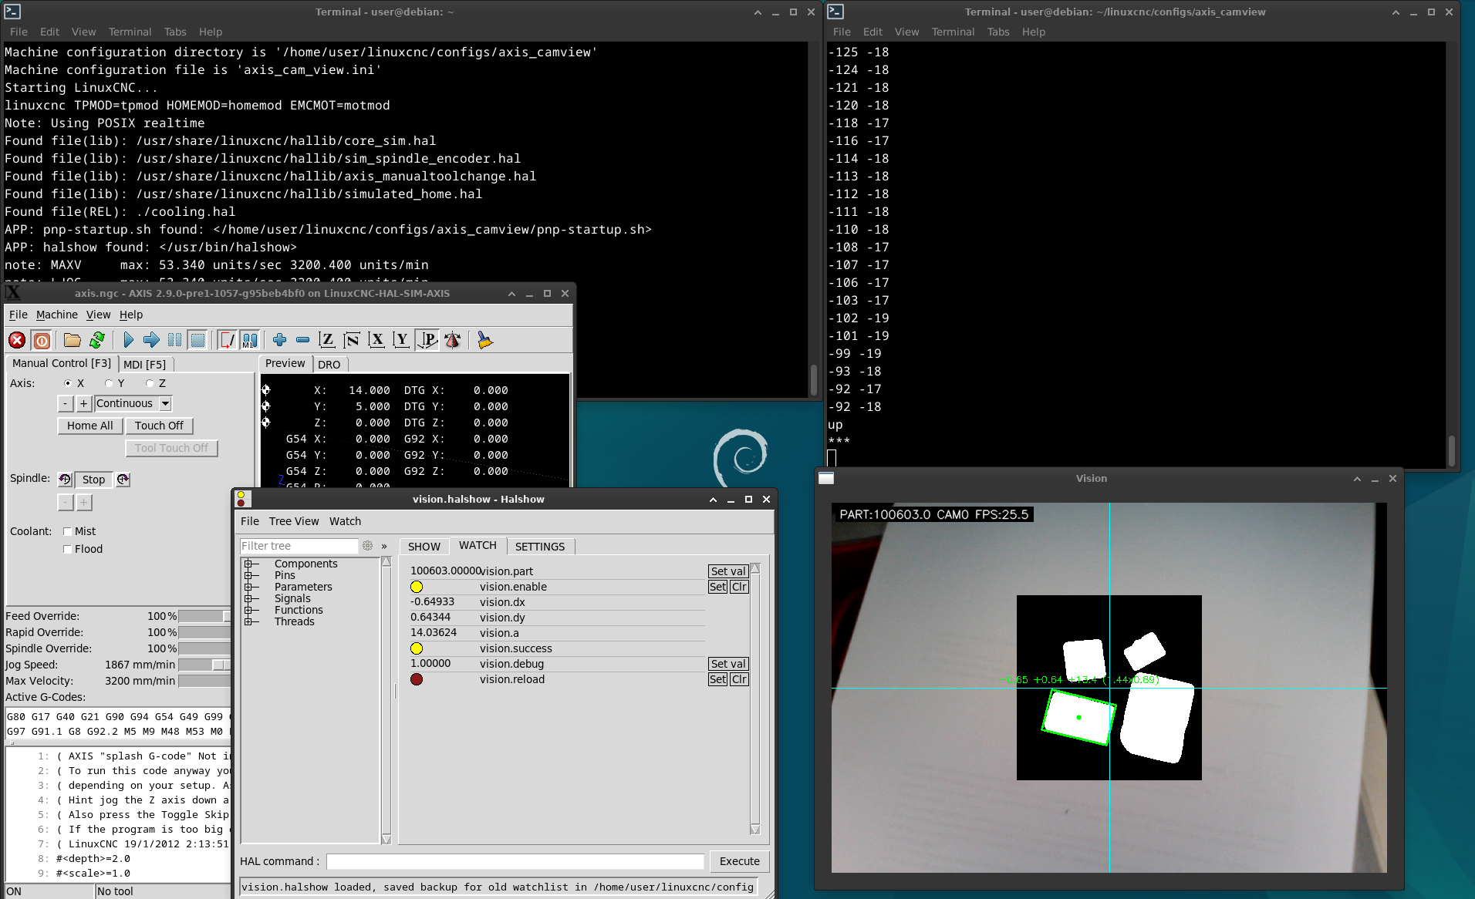
Task: Step to the next line with right arrow icon
Action: pos(151,340)
